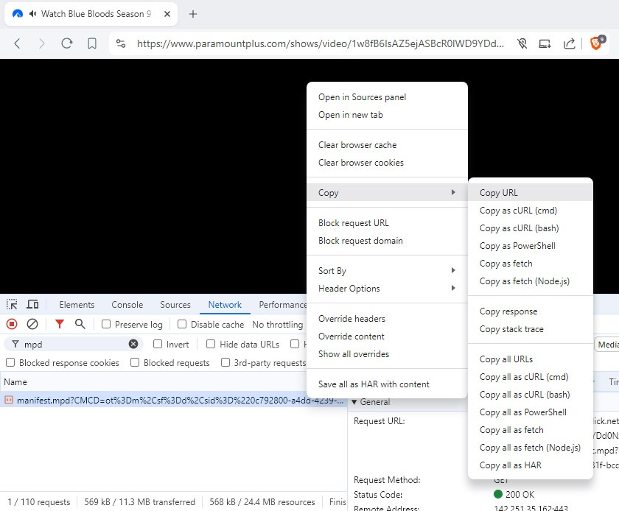
Task: Bookmark this page
Action: [92, 43]
